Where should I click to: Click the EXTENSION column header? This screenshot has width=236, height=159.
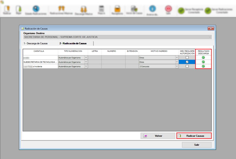132,52
